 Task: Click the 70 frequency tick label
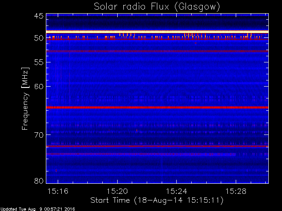point(39,135)
